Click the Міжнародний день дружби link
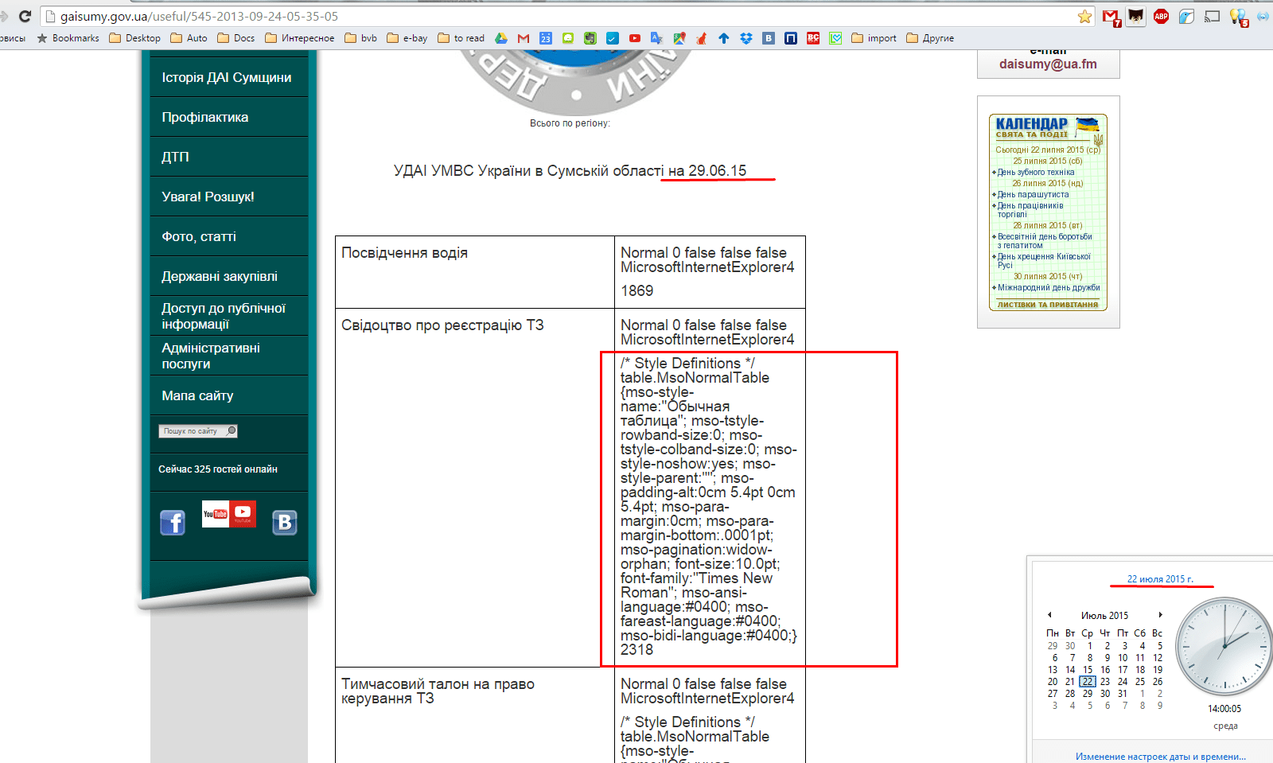Viewport: 1273px width, 763px height. point(1049,288)
